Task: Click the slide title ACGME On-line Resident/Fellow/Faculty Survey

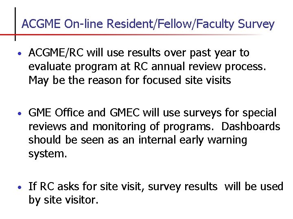Action: coord(148,24)
